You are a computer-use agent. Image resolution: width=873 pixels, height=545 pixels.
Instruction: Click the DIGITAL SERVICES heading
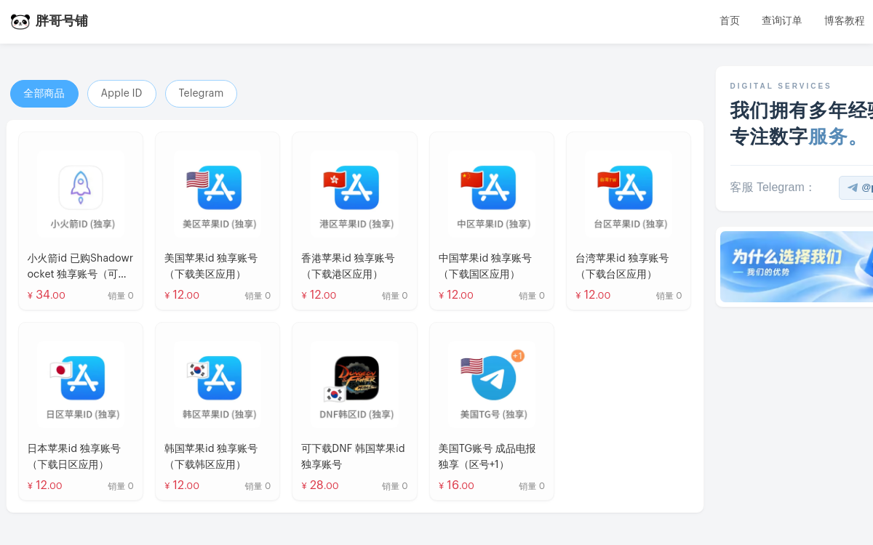[781, 86]
